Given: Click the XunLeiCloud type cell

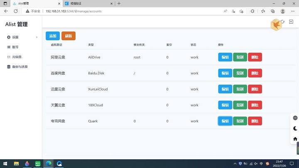Looking at the screenshot, I should click(x=98, y=89).
